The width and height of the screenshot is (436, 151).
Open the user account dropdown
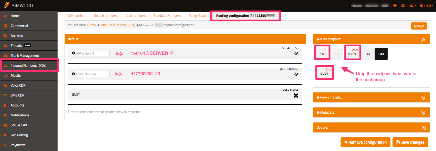click(413, 5)
